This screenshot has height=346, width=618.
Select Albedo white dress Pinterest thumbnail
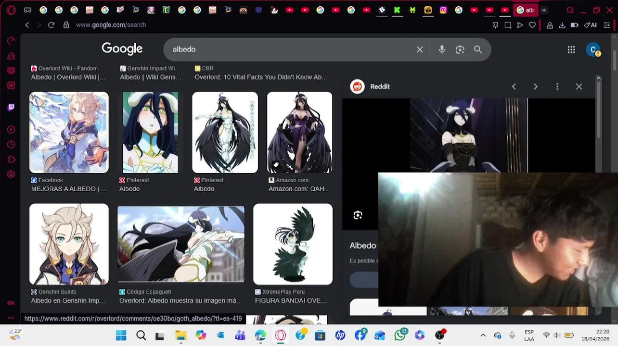[225, 132]
